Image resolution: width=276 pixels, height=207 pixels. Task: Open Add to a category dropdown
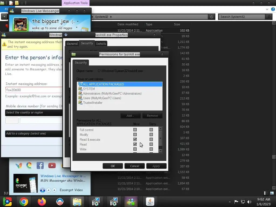click(x=34, y=134)
